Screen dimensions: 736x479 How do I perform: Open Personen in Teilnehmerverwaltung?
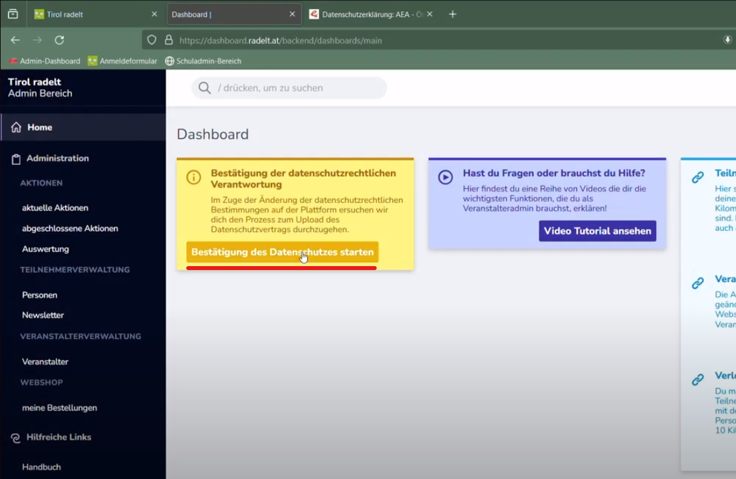click(39, 295)
